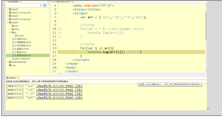Close the 6-循环结构.html editor tab

tap(72, 2)
